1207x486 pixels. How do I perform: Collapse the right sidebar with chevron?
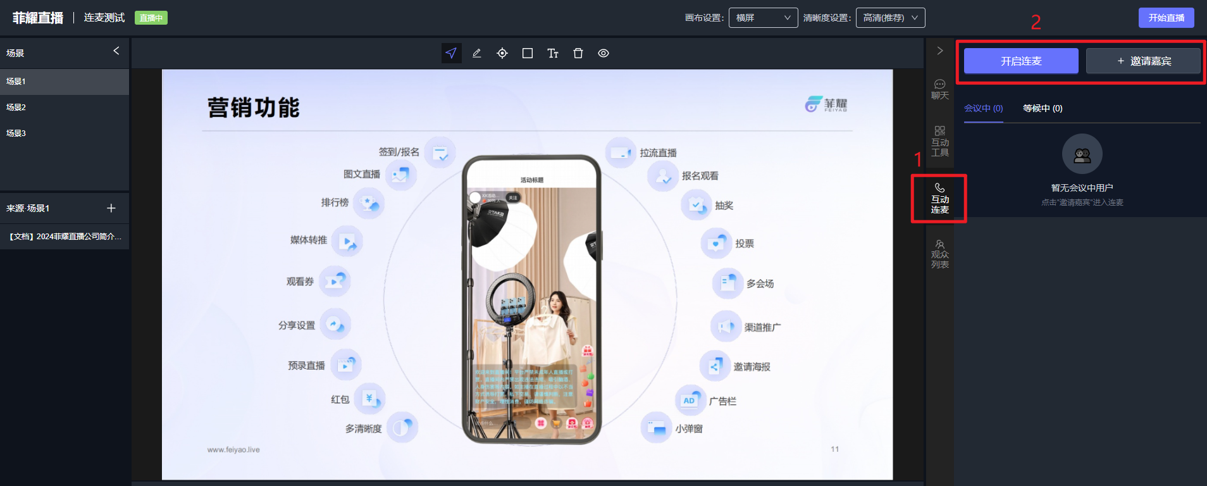940,51
